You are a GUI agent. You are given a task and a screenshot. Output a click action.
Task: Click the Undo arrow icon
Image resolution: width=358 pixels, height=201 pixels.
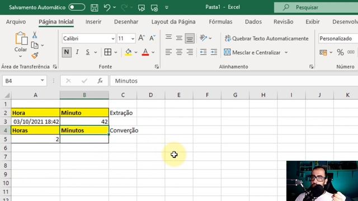pos(107,7)
